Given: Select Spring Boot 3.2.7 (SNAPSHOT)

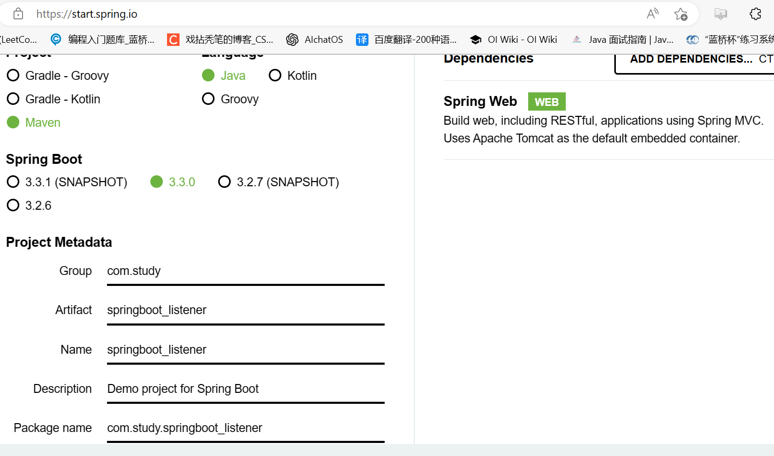Looking at the screenshot, I should click(x=279, y=182).
